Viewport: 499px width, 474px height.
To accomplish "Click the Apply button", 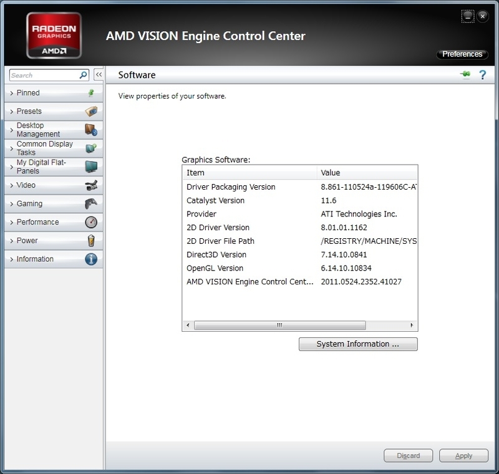I will pos(463,455).
